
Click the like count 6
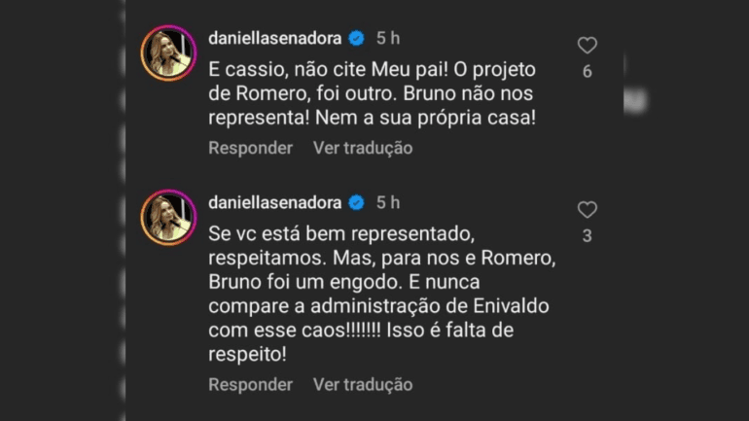point(587,72)
